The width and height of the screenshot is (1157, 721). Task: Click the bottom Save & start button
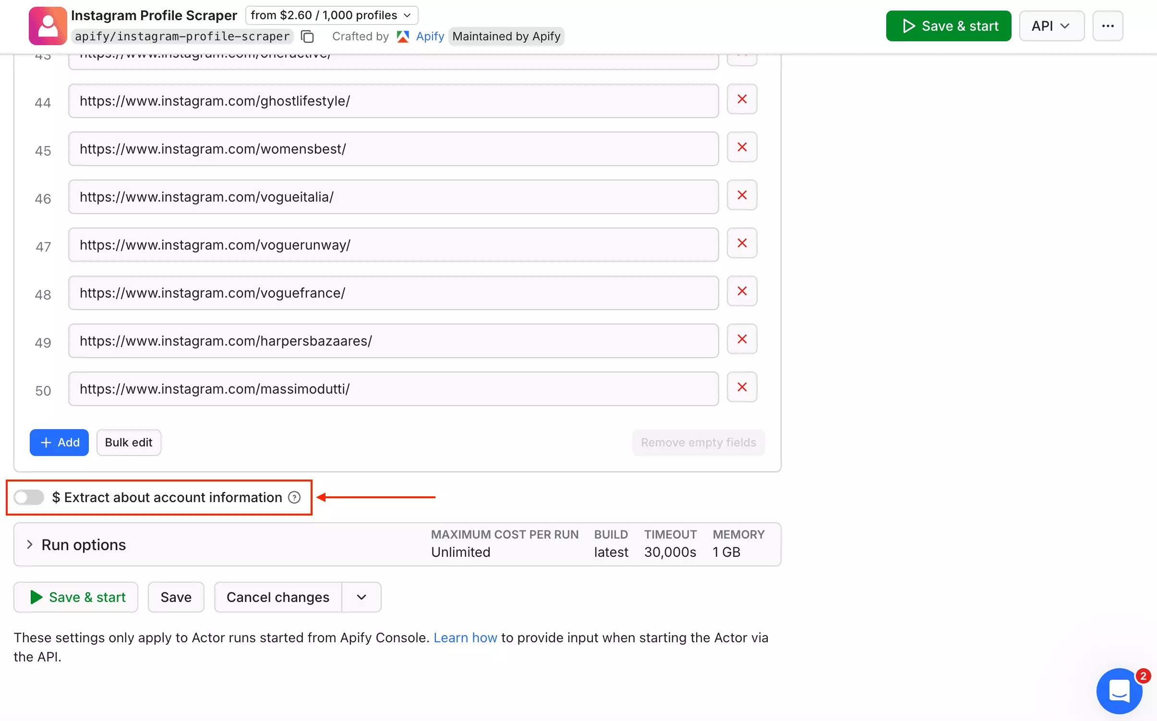(76, 597)
